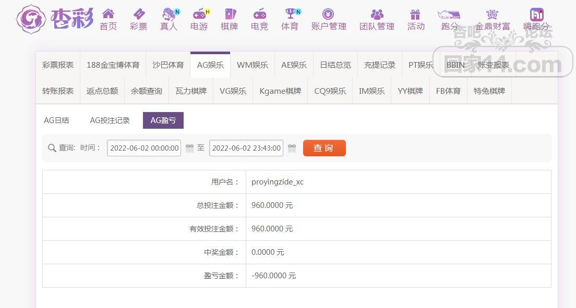Image resolution: width=576 pixels, height=308 pixels.
Task: Open the 电游 game controller icon
Action: (199, 14)
